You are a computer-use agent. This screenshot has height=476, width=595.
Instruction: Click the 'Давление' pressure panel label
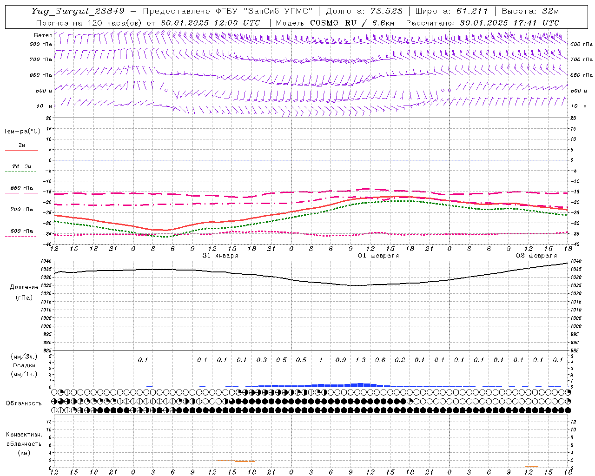[24, 287]
